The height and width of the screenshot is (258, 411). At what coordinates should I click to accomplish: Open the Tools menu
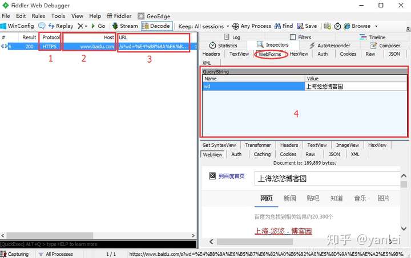(x=58, y=16)
